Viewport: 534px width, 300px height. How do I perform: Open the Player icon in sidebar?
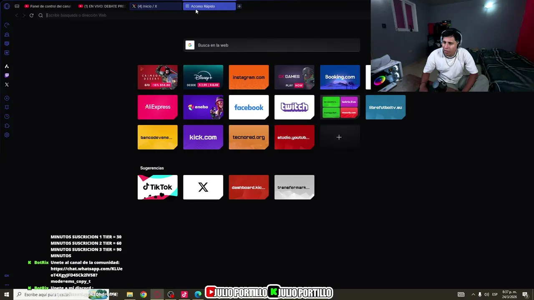(7, 98)
